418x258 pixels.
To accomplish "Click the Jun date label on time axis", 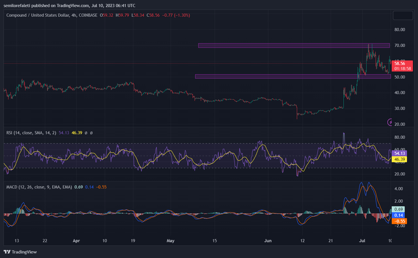I will 268,241.
